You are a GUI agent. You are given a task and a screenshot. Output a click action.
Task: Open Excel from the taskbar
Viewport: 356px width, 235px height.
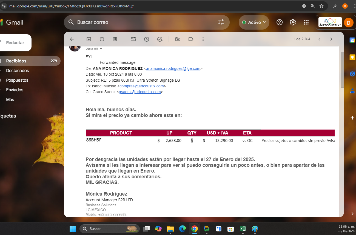[x=243, y=229]
